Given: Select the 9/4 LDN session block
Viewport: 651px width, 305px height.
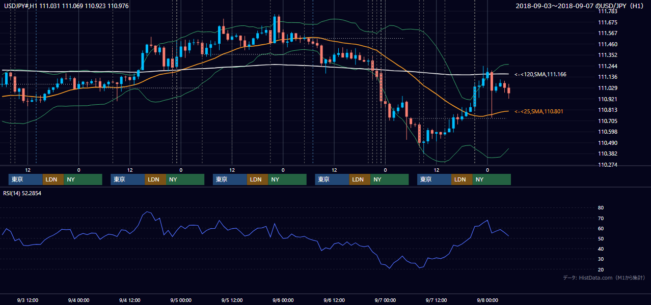Looking at the screenshot, I should pos(155,179).
